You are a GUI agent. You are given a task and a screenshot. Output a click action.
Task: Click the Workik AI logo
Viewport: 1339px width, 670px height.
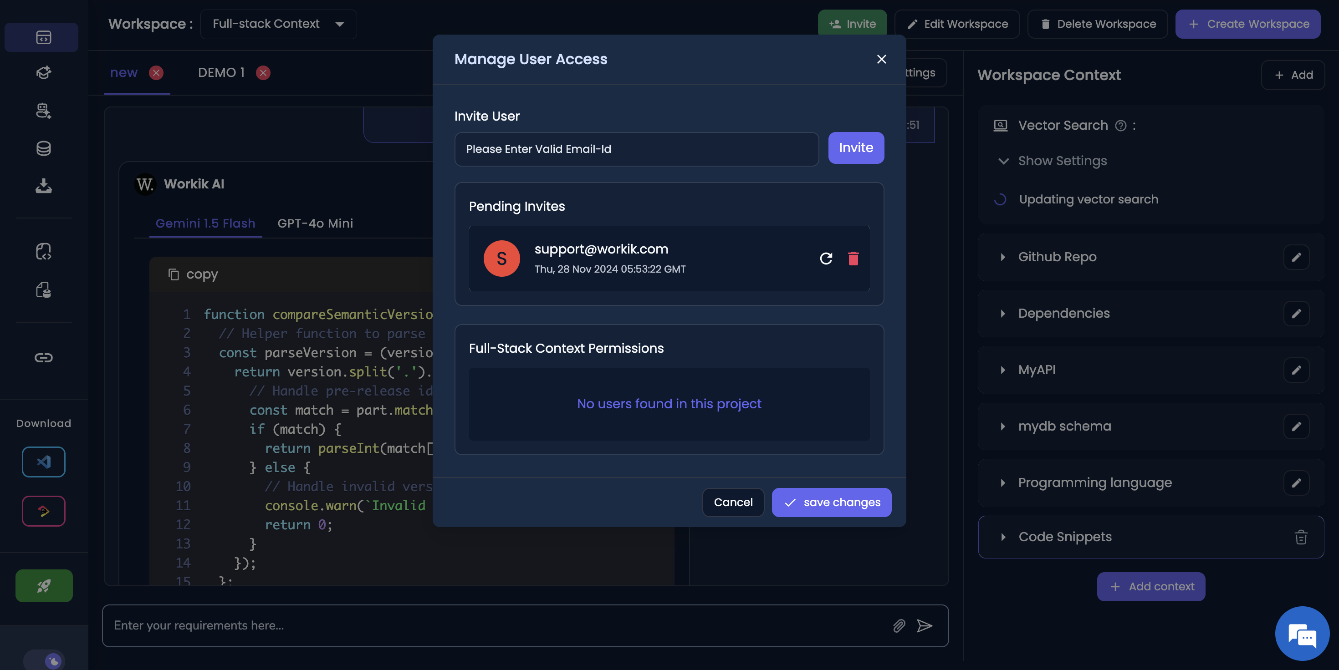[x=145, y=184]
